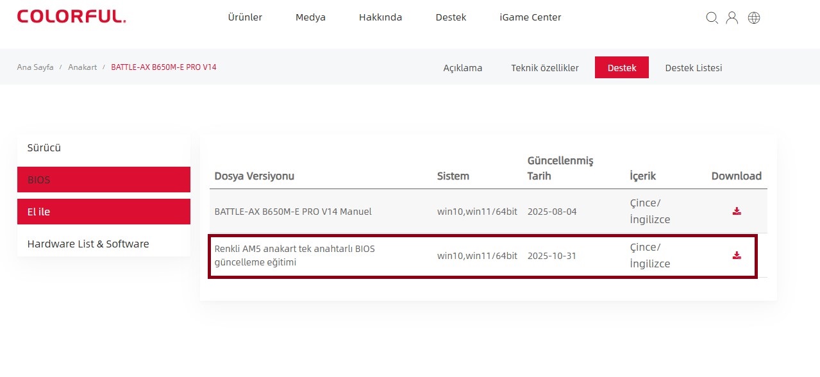Select El ile in the sidebar

coord(104,212)
